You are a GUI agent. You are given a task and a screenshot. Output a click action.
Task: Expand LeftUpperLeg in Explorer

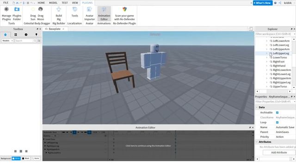coord(267,53)
